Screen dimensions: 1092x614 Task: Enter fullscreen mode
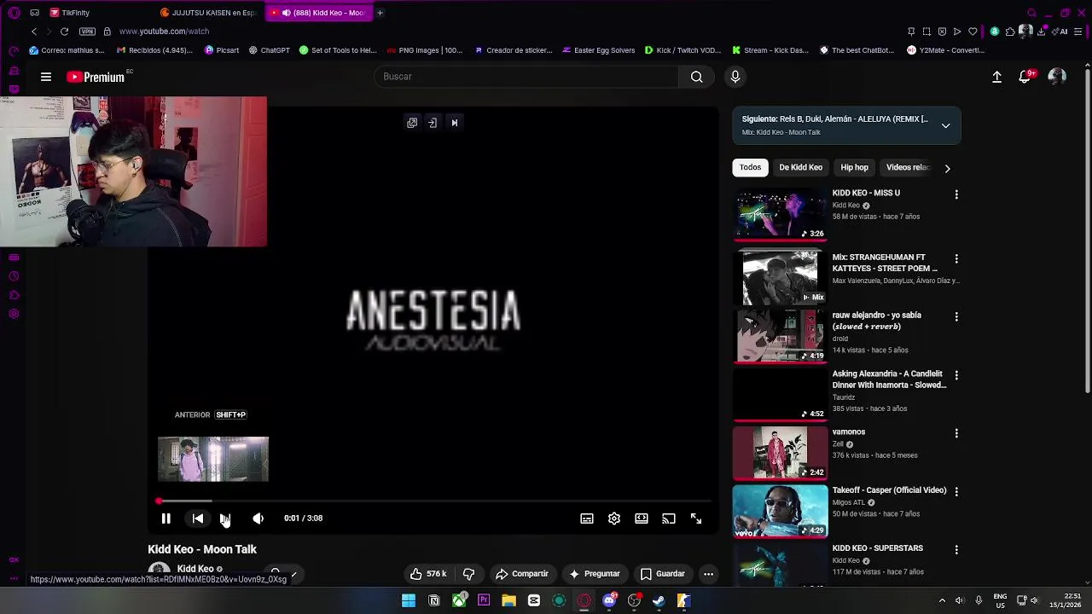696,518
